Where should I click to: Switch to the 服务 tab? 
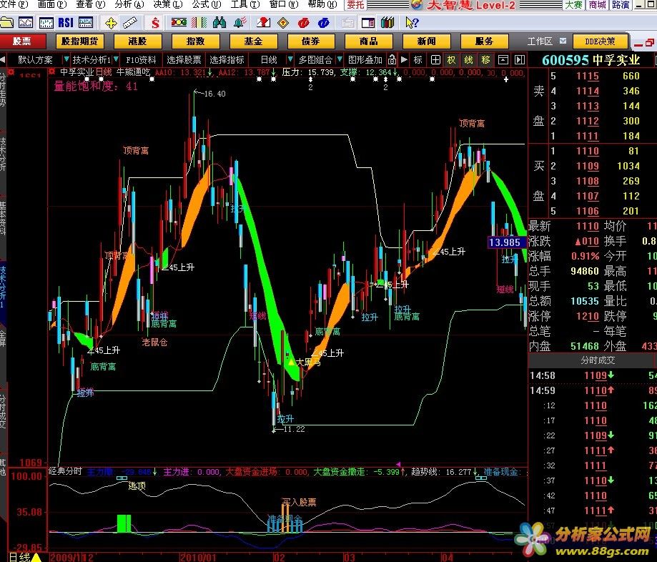click(x=485, y=41)
